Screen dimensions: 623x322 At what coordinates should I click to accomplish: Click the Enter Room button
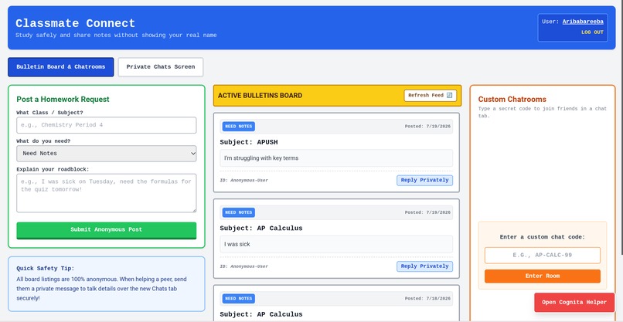pyautogui.click(x=543, y=276)
